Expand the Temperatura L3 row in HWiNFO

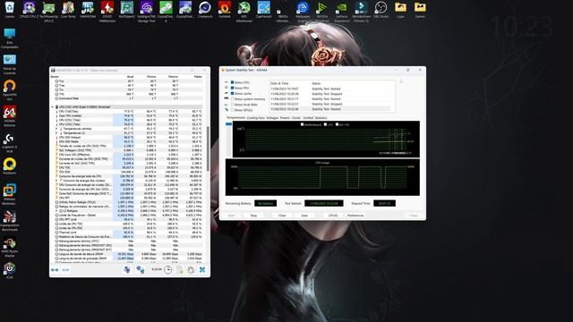pyautogui.click(x=56, y=133)
